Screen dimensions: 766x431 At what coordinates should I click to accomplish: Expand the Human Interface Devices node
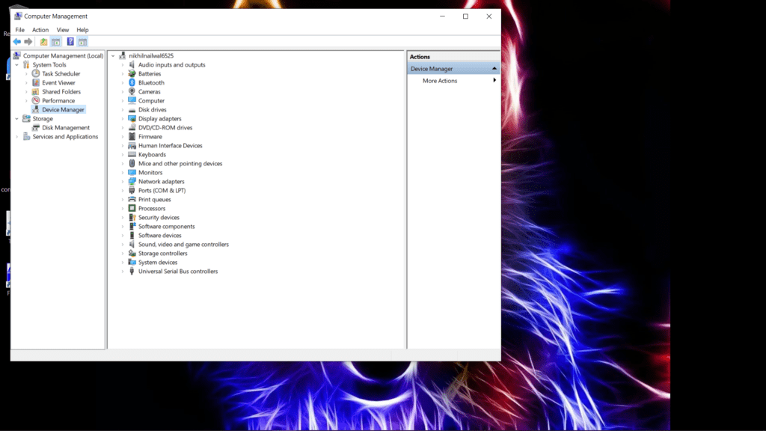(123, 146)
